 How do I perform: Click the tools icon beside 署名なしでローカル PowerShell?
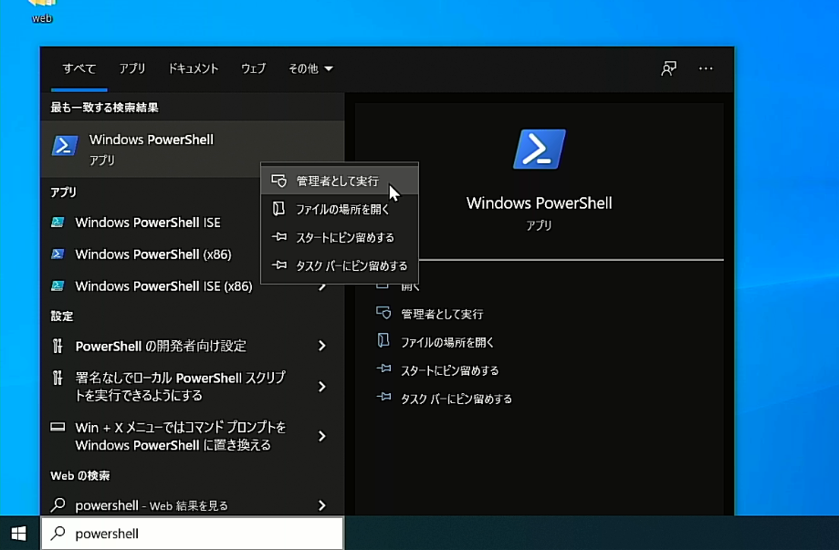(58, 378)
